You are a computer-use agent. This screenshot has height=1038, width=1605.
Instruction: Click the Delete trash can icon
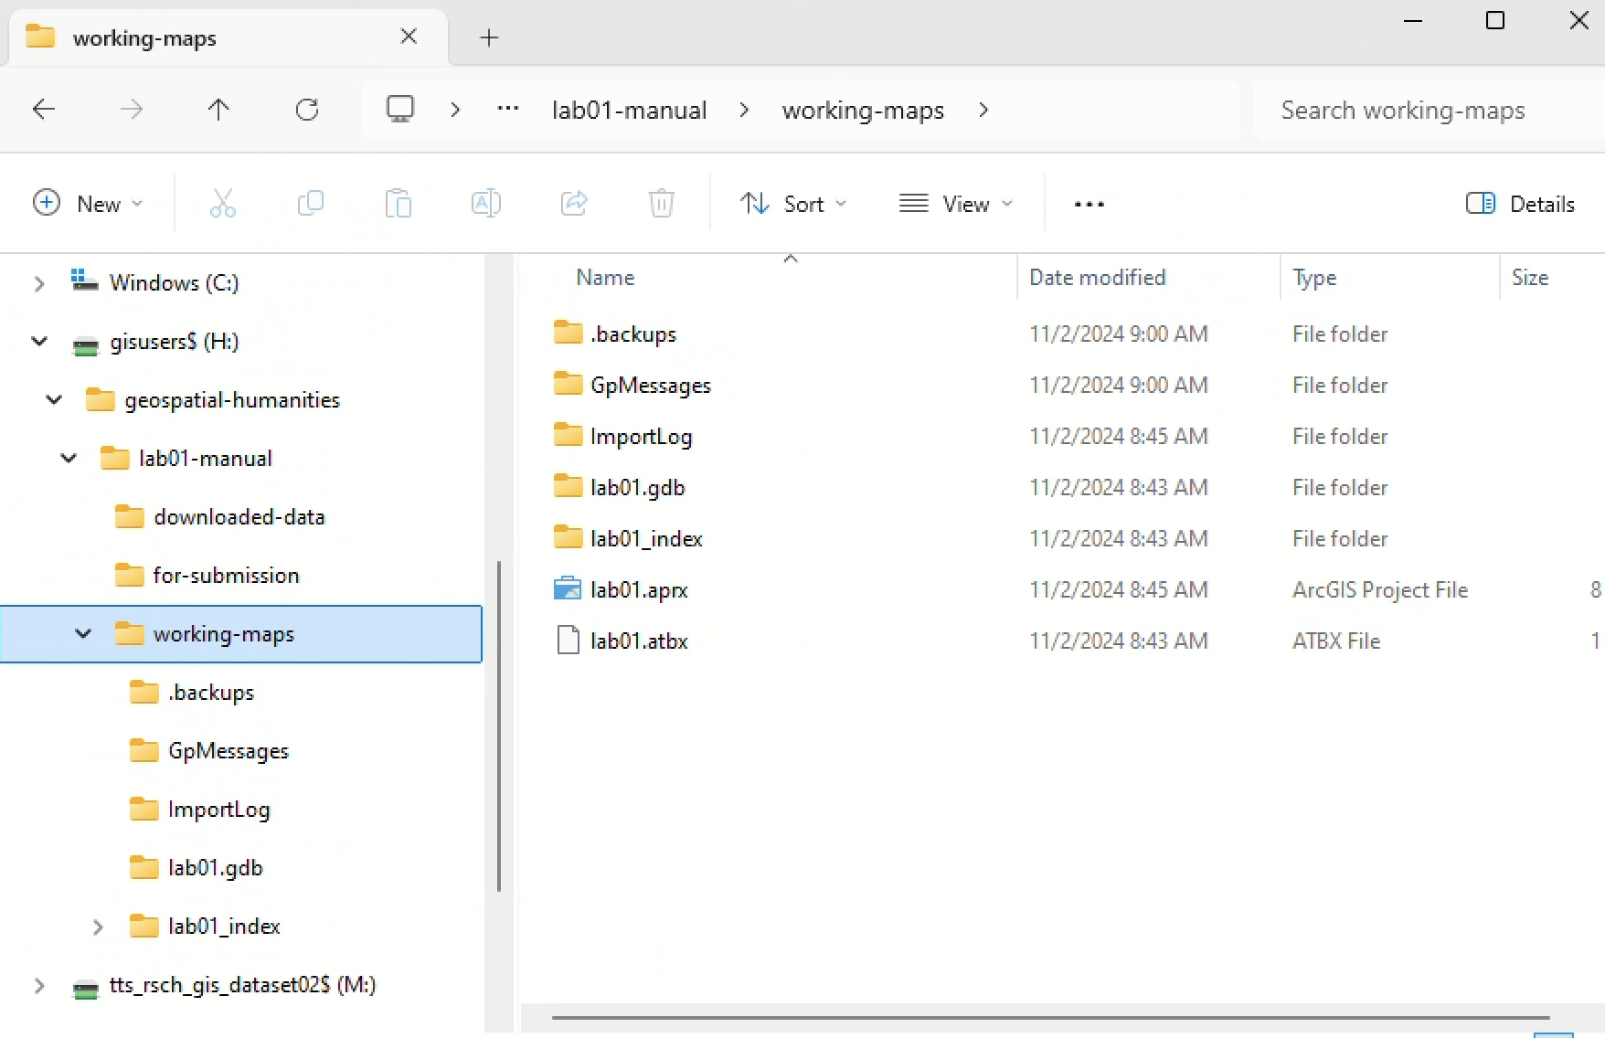pos(661,203)
